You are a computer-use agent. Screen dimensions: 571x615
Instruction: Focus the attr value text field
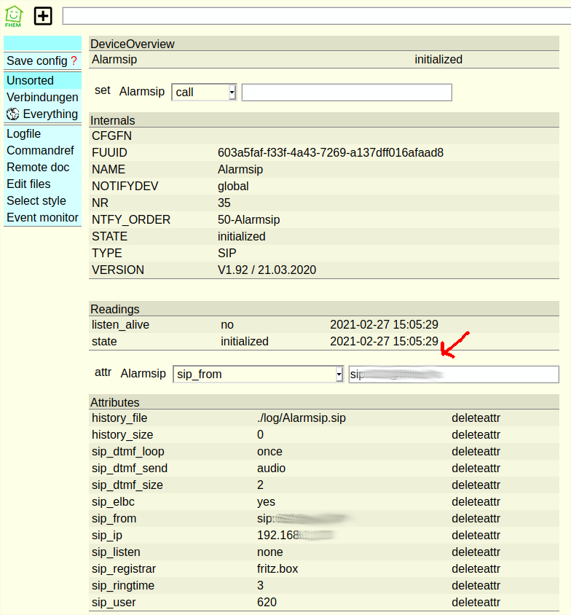pos(453,375)
